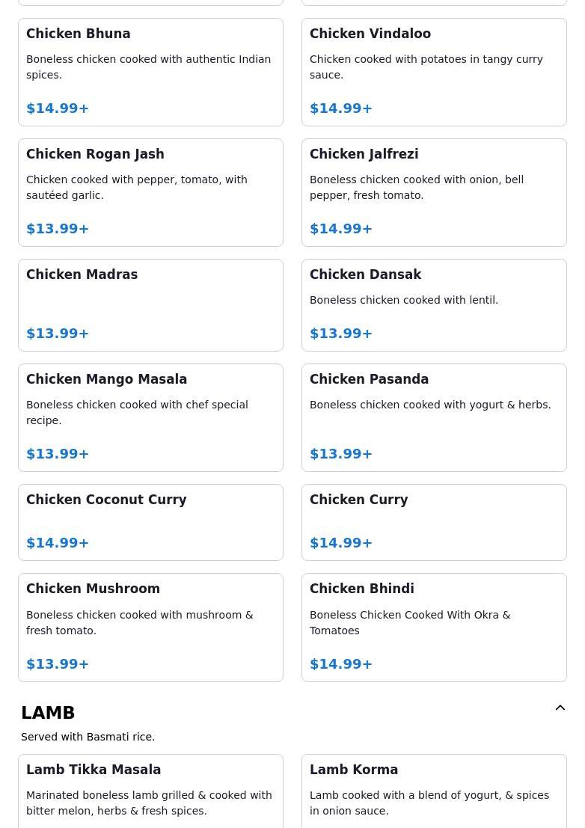585x828 pixels.
Task: Select the Chicken Dansak card
Action: 434,304
